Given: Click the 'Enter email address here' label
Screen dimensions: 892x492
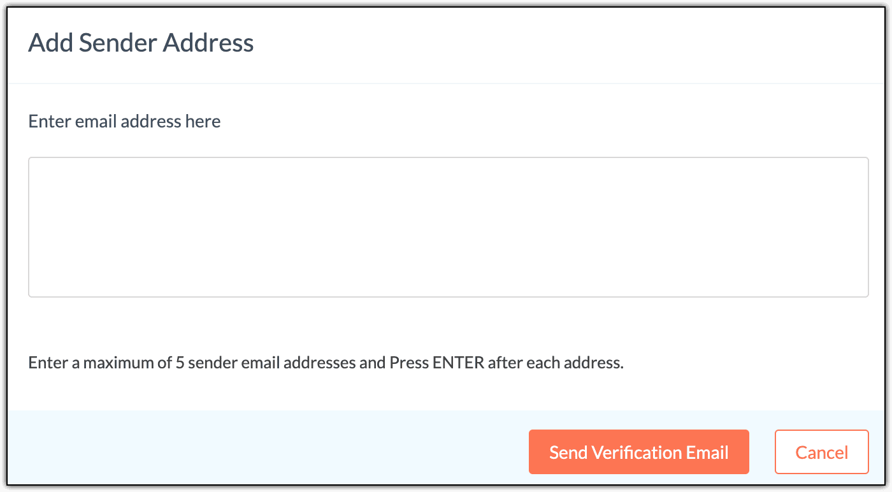Looking at the screenshot, I should (x=125, y=121).
